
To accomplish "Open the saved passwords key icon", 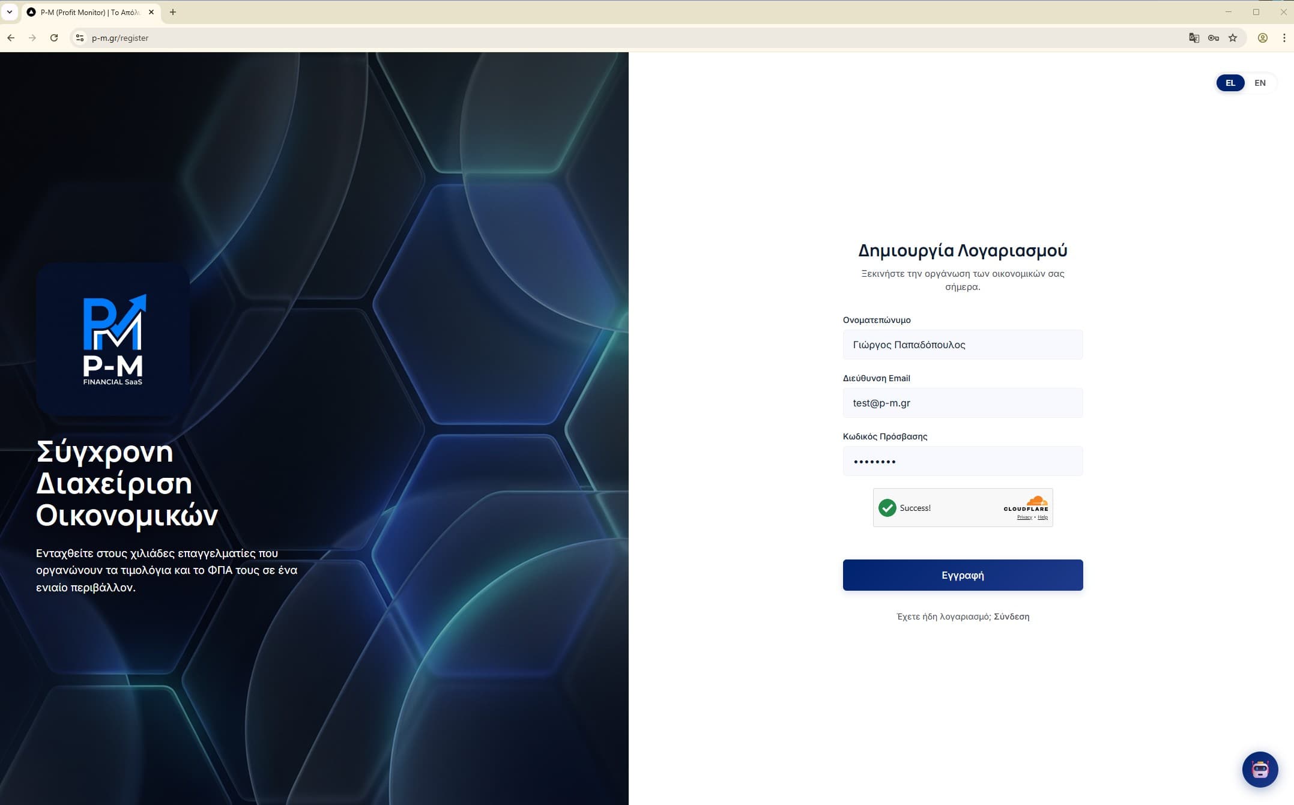I will pos(1213,38).
